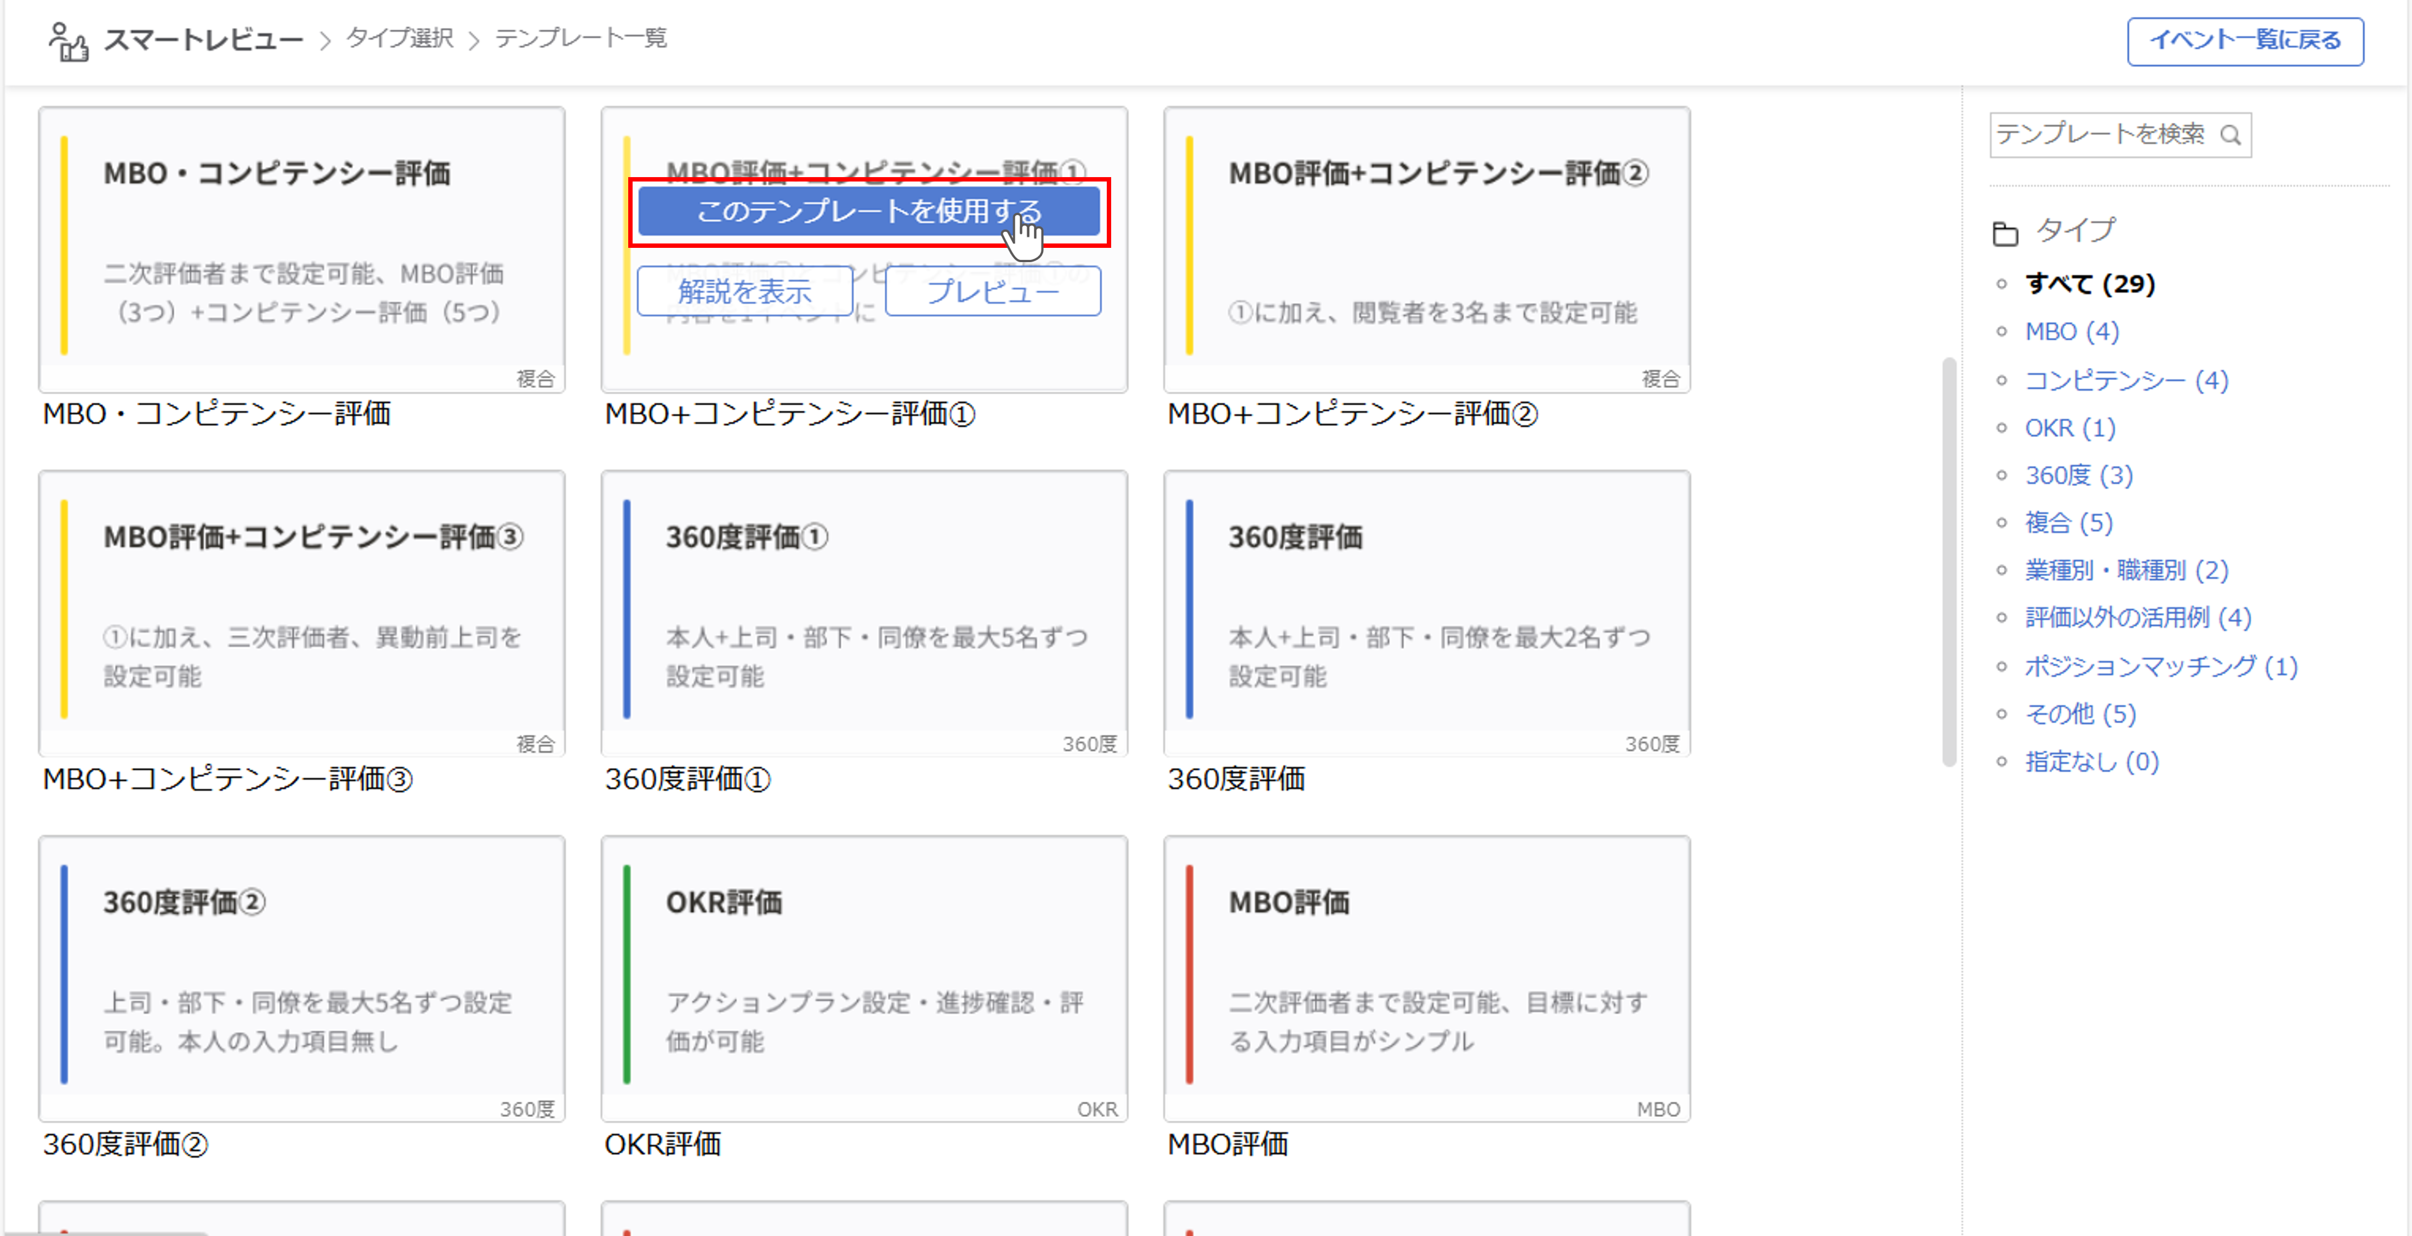Click the OKR badge on OKR評価 card
Viewport: 2412px width, 1236px height.
[x=1099, y=1109]
